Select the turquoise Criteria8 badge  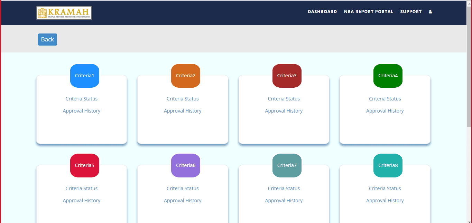[388, 165]
